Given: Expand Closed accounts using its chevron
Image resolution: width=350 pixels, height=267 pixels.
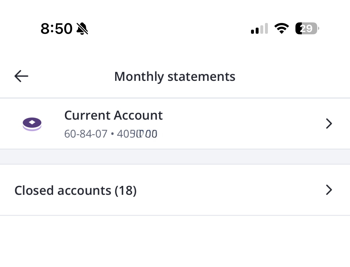Looking at the screenshot, I should tap(329, 190).
